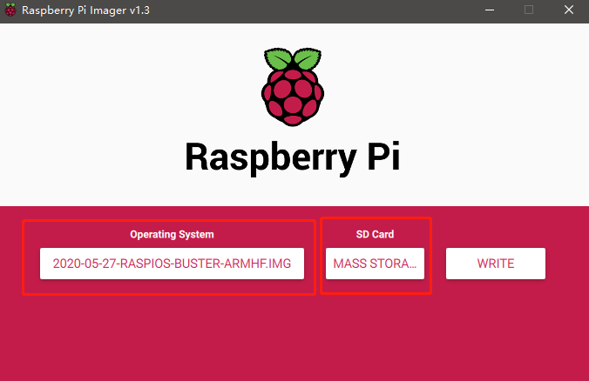589x381 pixels.
Task: Open the Operating System image chooser button
Action: [x=172, y=264]
